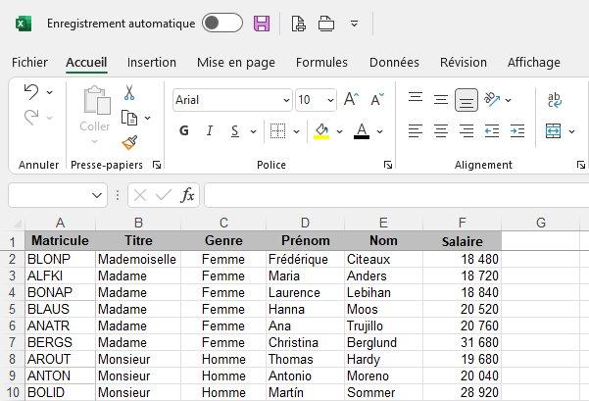Viewport: 589px width, 401px height.
Task: Click the purple Save floppy icon
Action: pyautogui.click(x=262, y=24)
